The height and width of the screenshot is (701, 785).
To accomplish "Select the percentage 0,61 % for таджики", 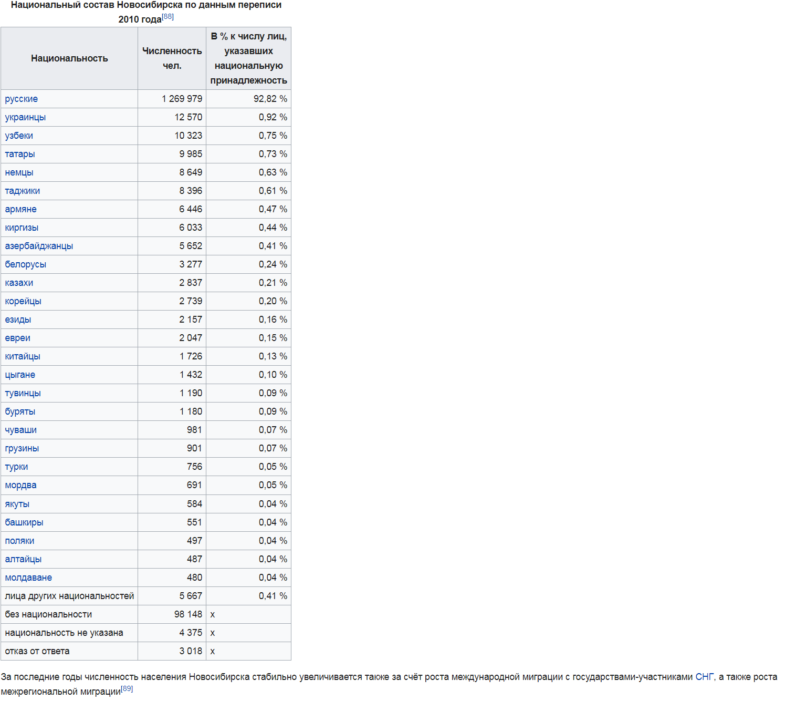I will tap(273, 191).
